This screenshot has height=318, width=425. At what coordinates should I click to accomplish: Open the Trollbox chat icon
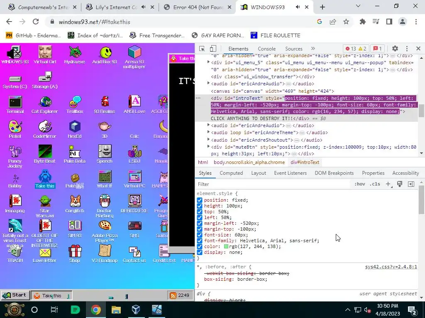(x=75, y=105)
